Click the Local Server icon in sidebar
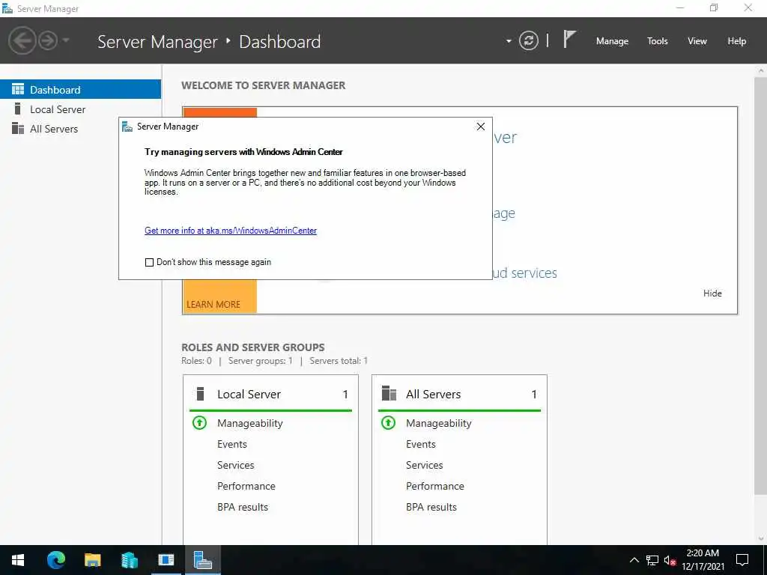This screenshot has width=767, height=575. click(x=18, y=109)
